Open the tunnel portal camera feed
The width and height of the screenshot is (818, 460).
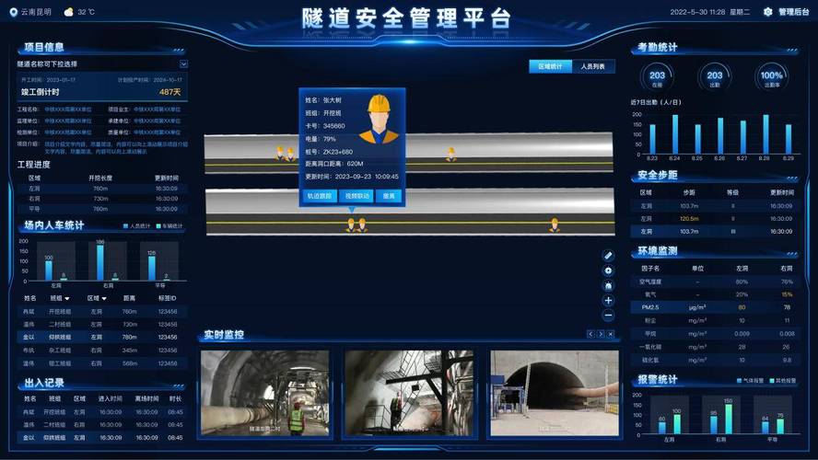pyautogui.click(x=555, y=393)
